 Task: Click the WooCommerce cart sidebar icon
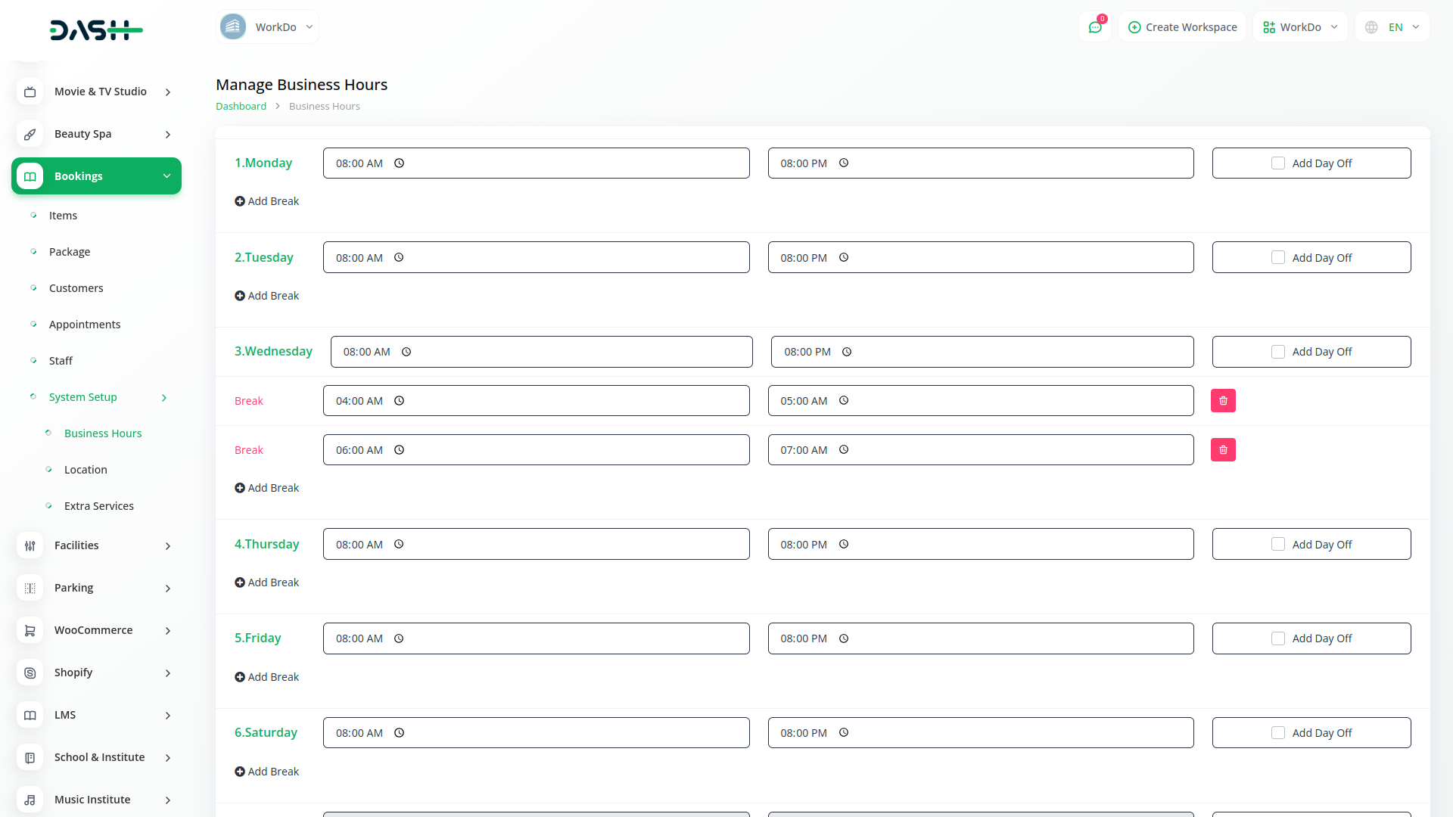pos(30,630)
